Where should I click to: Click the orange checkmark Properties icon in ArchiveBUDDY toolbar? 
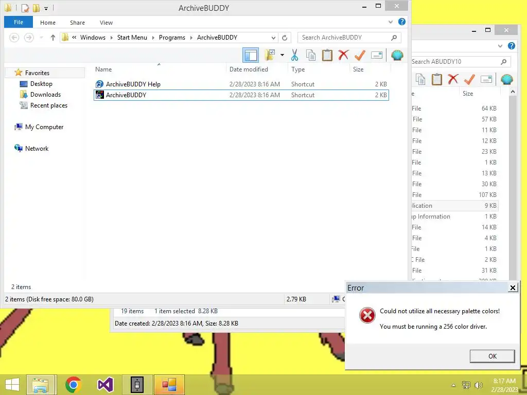[x=360, y=55]
